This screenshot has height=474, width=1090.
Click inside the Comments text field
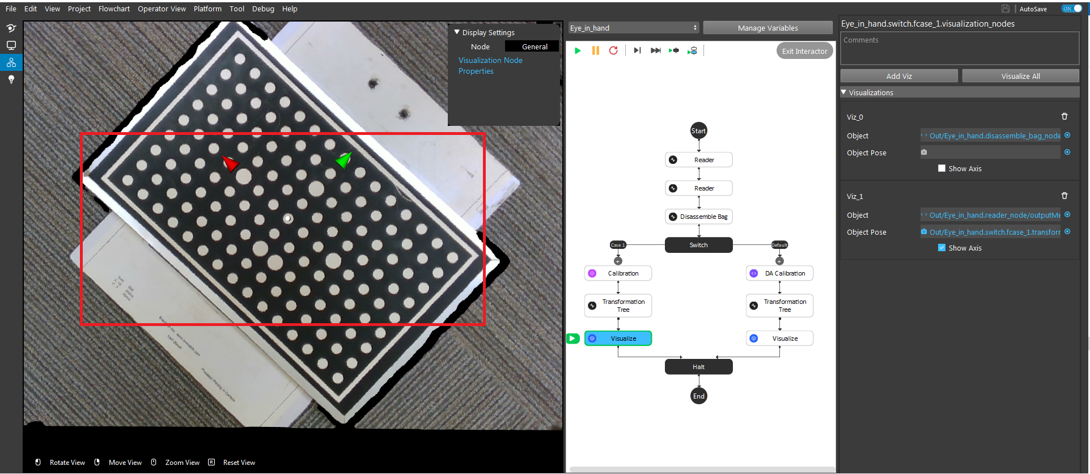pyautogui.click(x=960, y=48)
